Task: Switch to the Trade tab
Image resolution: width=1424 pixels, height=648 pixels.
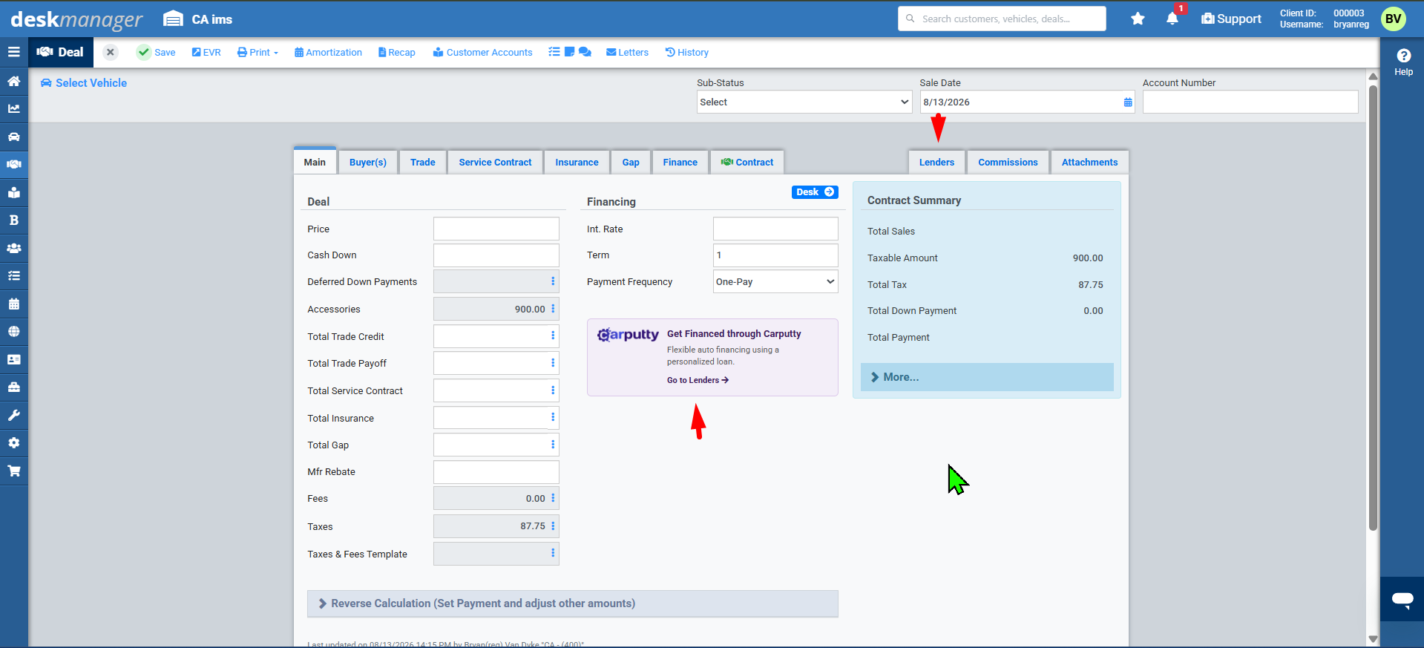Action: point(423,162)
